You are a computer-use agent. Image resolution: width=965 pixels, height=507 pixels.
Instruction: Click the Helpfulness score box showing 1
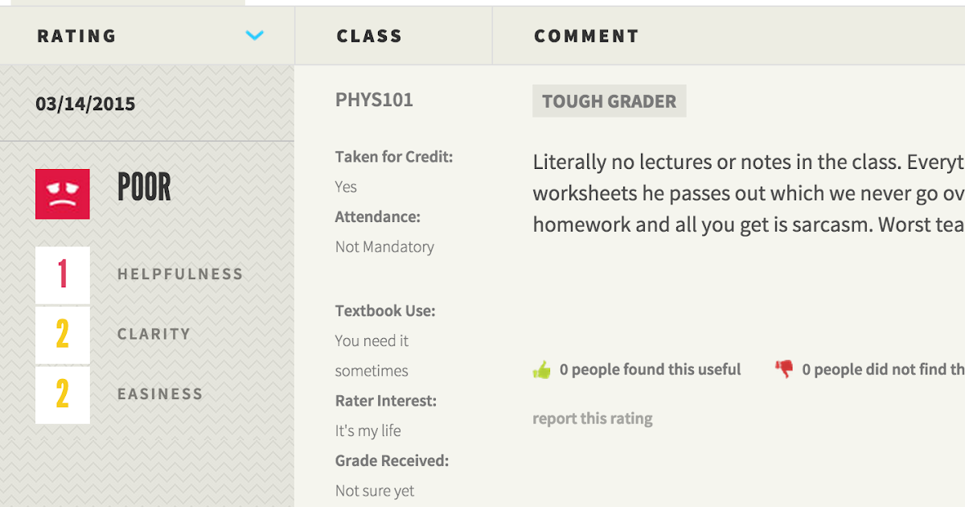pyautogui.click(x=63, y=274)
